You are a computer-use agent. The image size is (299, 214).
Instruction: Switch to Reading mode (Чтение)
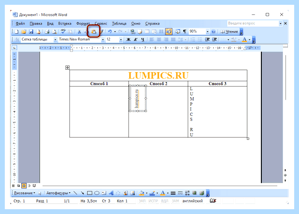coord(229,32)
